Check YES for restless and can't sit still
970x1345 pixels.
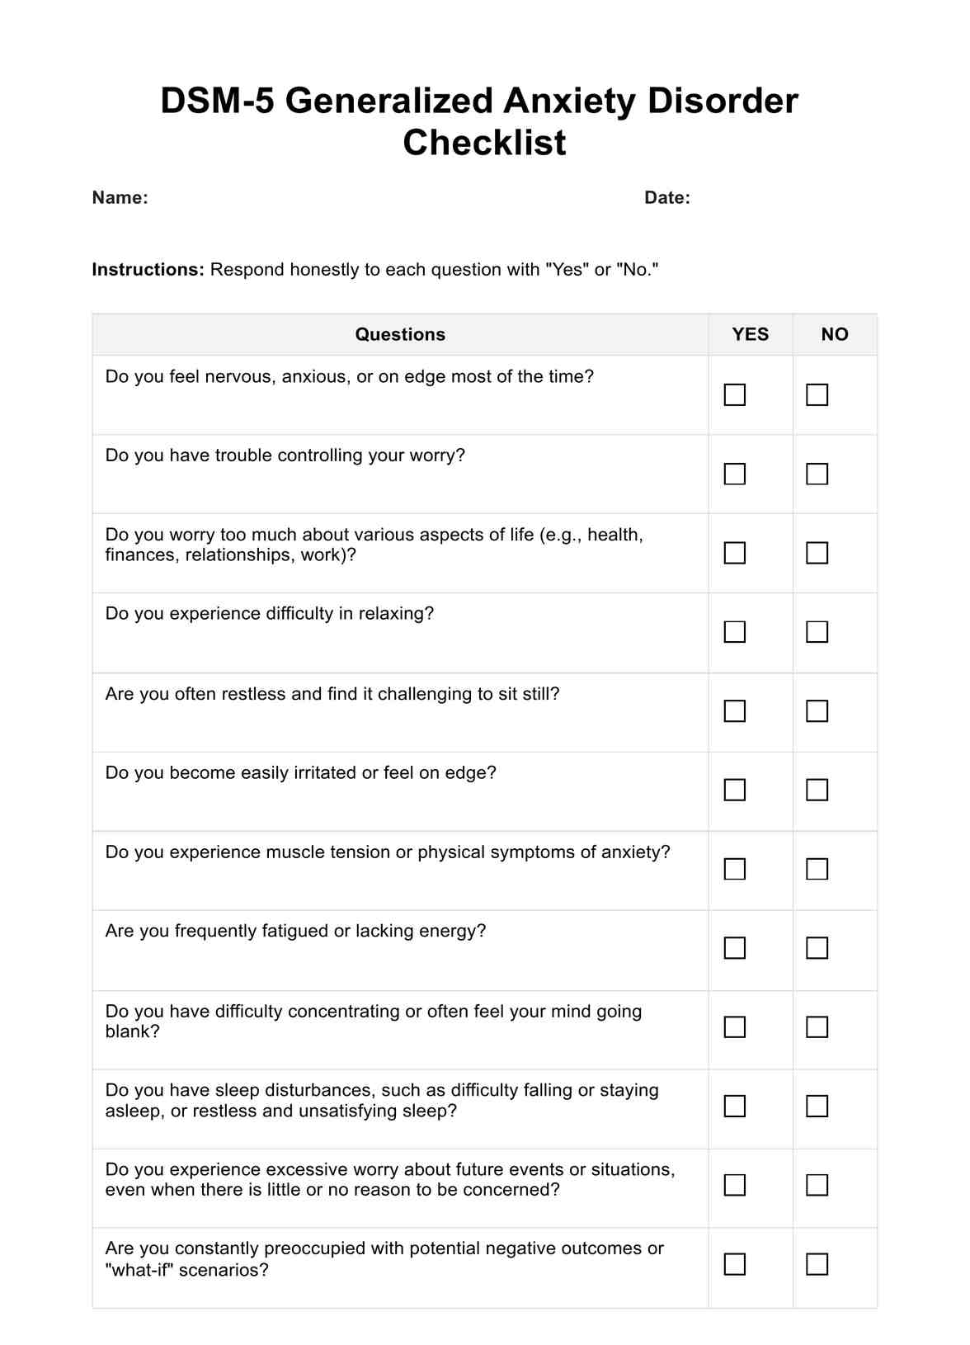point(734,711)
